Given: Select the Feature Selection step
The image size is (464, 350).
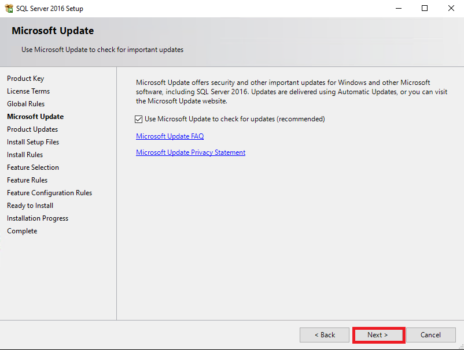Looking at the screenshot, I should pyautogui.click(x=33, y=167).
